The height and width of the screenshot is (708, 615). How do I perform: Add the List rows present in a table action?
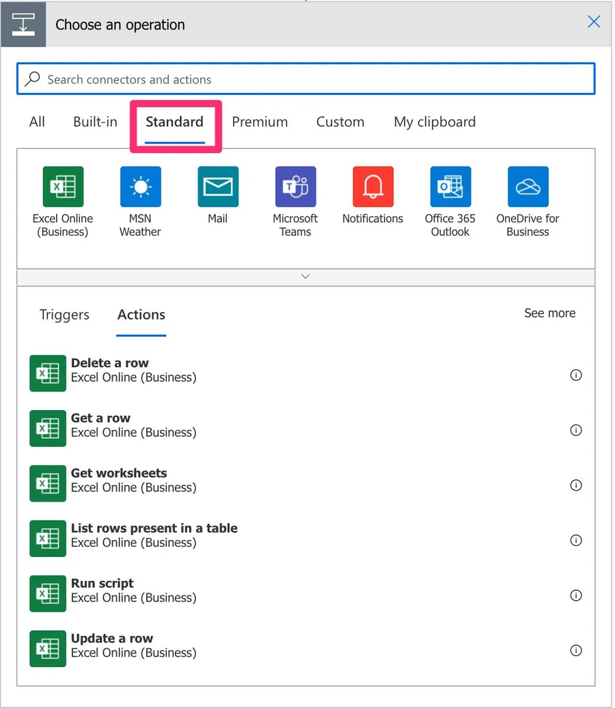(x=154, y=535)
